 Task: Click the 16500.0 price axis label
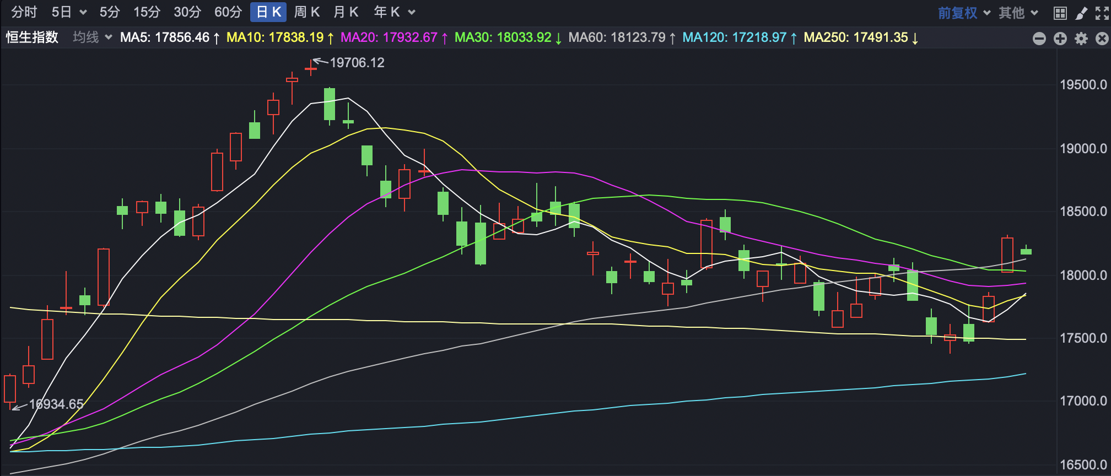1083,465
